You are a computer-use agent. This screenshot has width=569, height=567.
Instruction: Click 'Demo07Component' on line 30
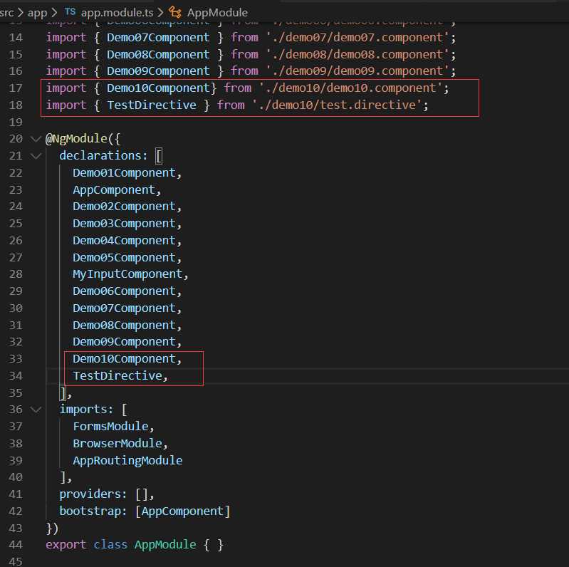point(124,308)
